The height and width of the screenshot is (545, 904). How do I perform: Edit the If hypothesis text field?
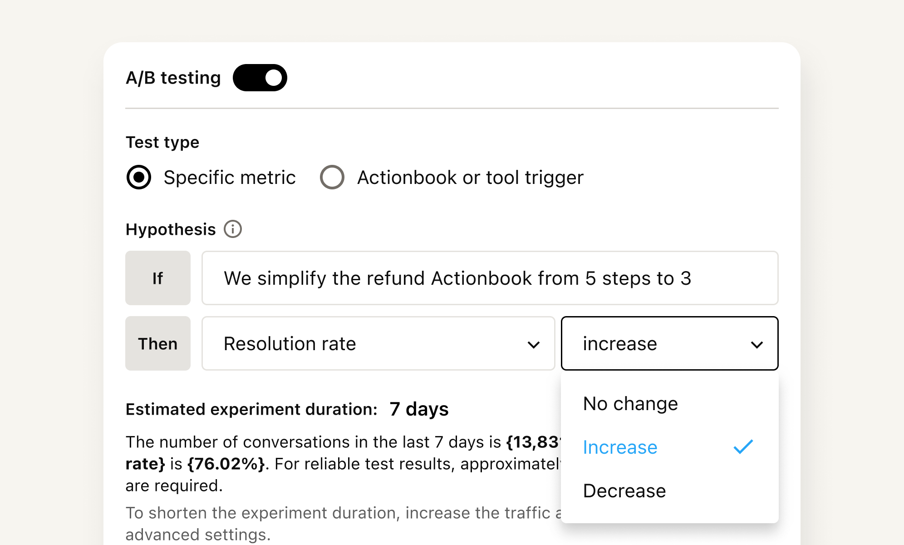490,278
